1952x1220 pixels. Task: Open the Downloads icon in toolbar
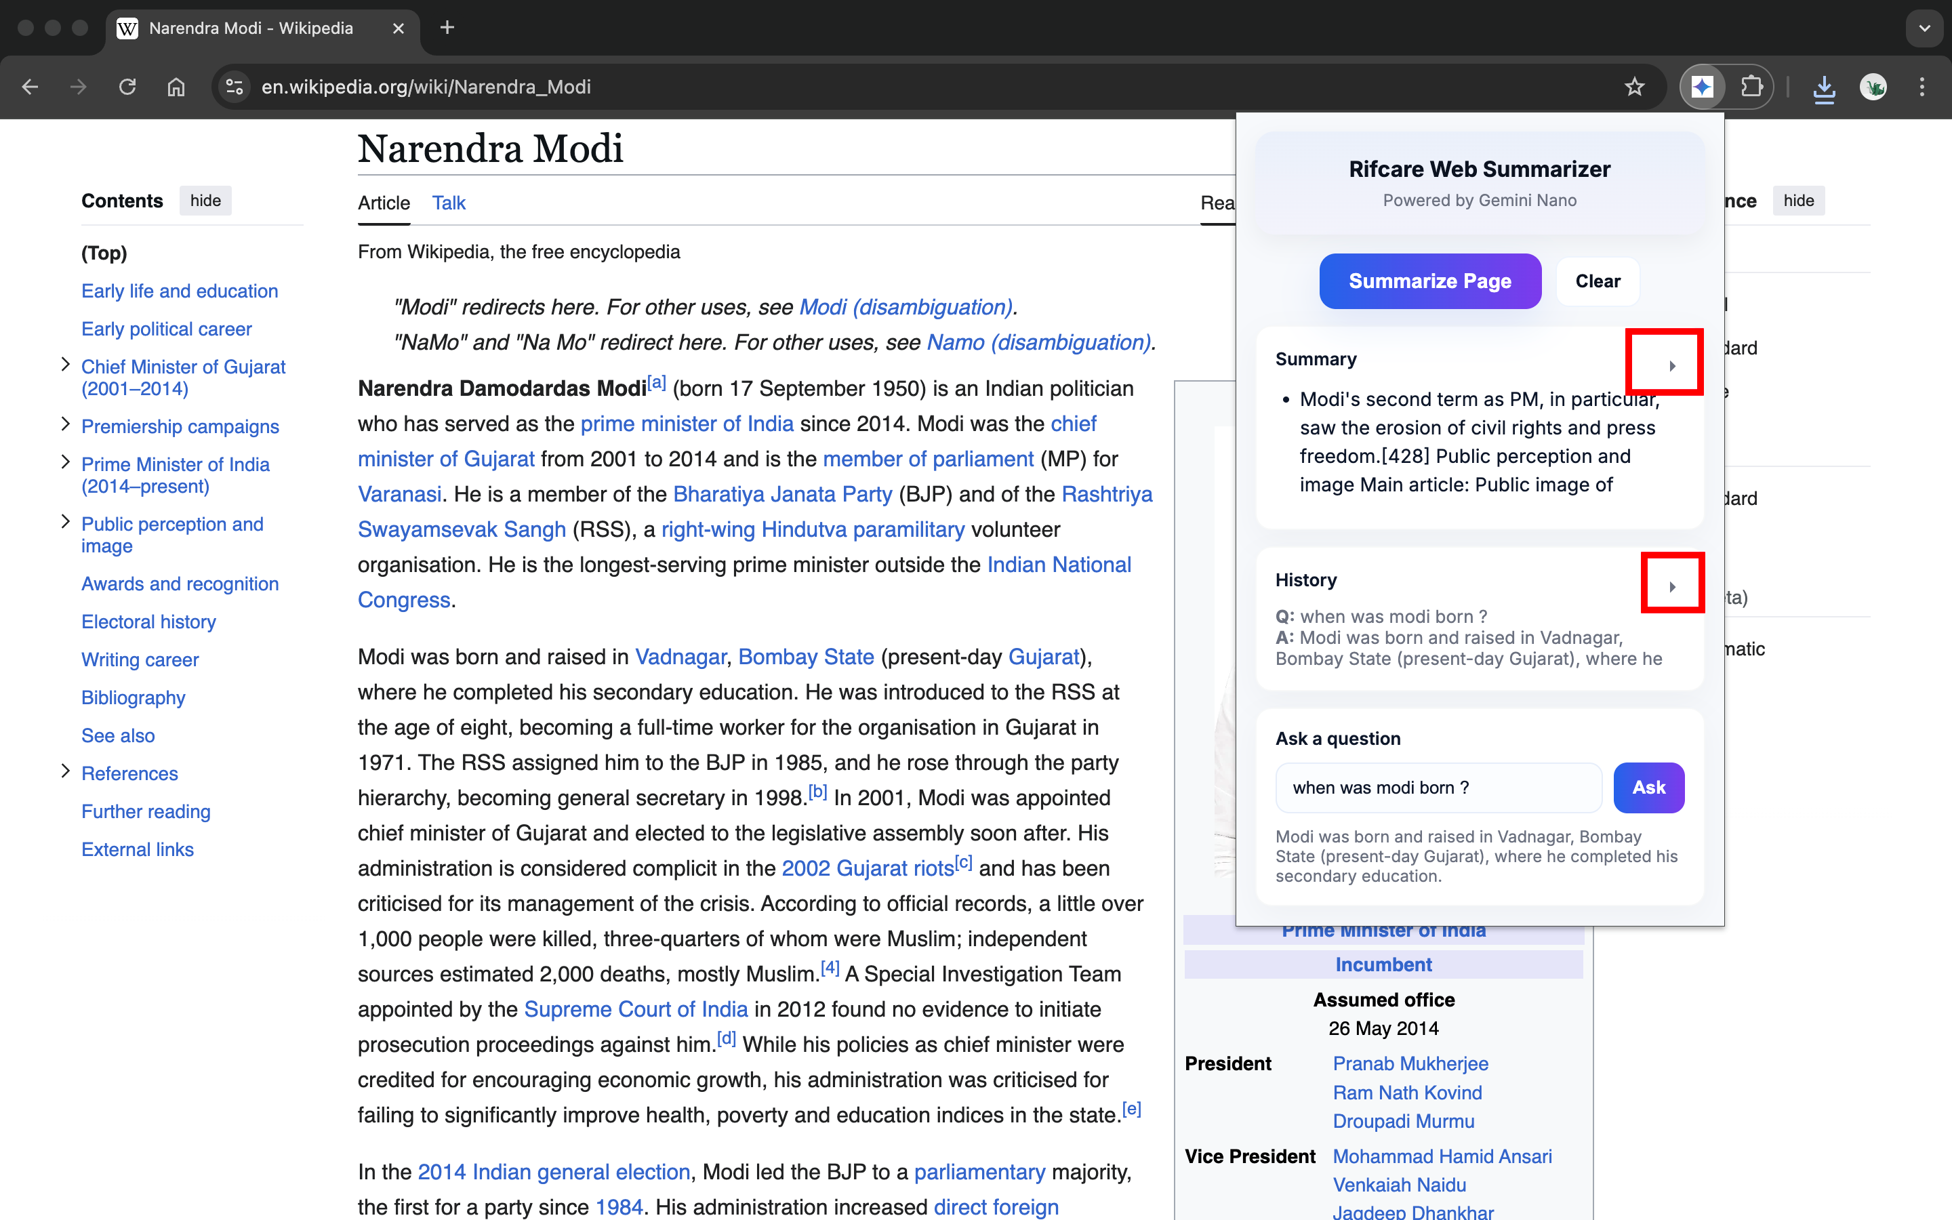pyautogui.click(x=1824, y=87)
